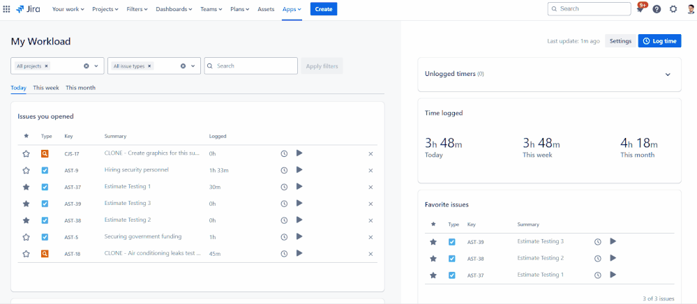Remove the All projects filter tag
Screen dimensions: 697x304
click(46, 66)
